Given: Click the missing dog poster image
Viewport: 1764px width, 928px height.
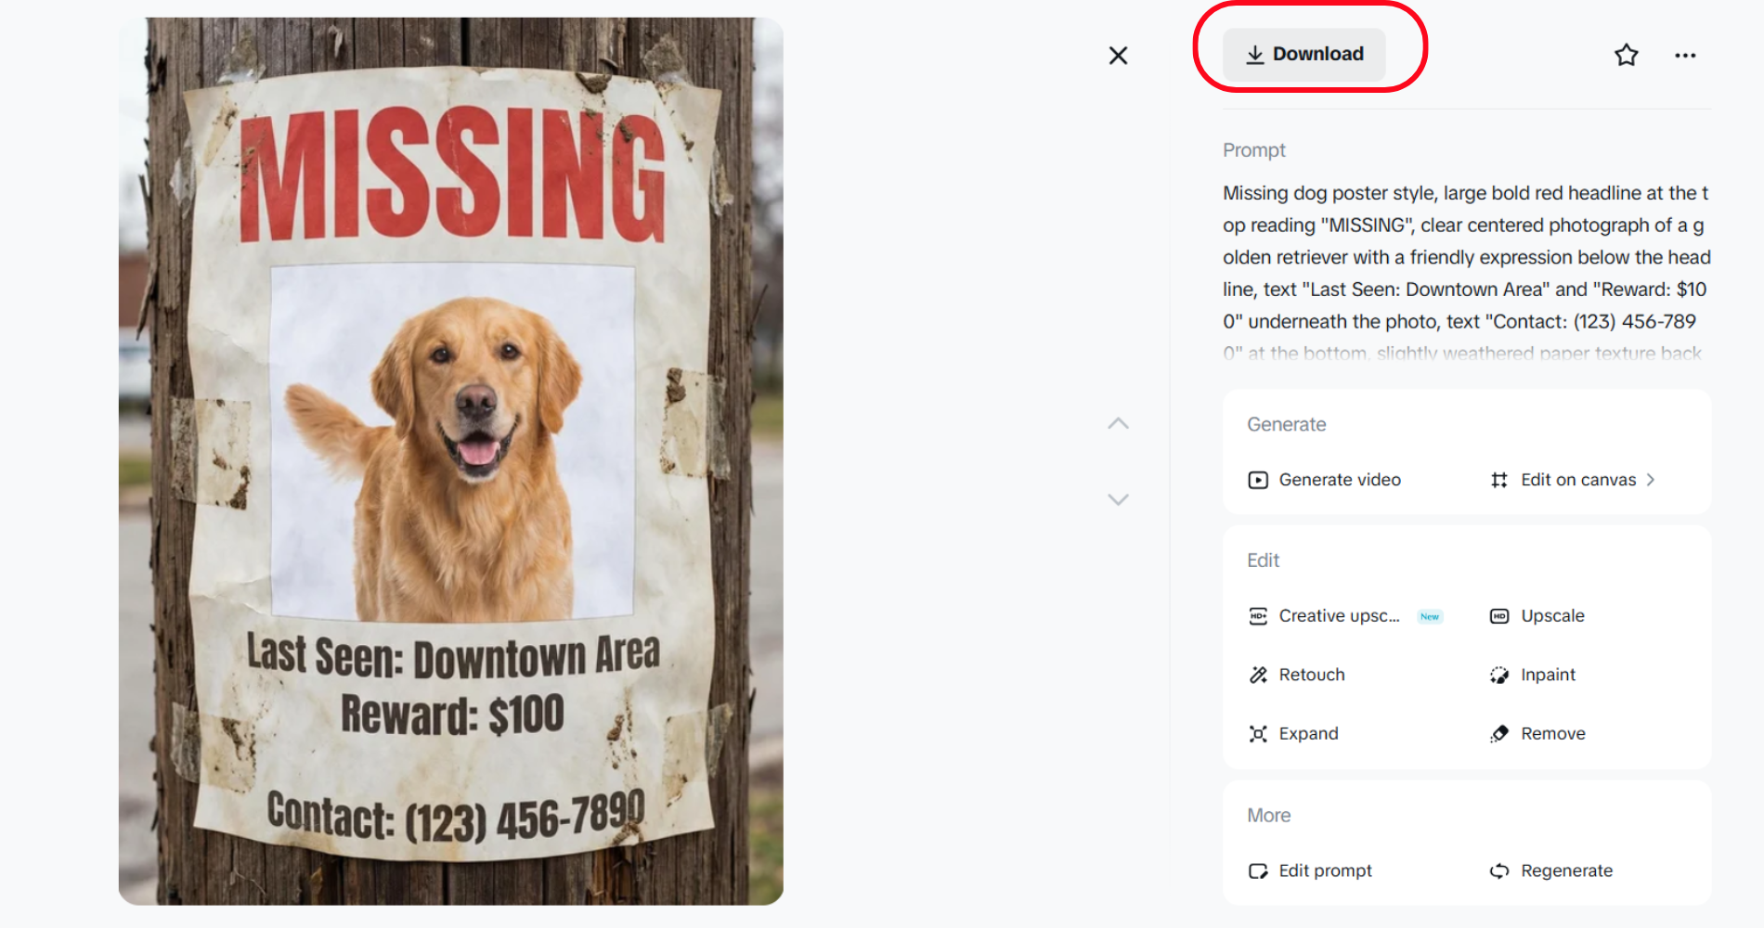Looking at the screenshot, I should [x=451, y=461].
